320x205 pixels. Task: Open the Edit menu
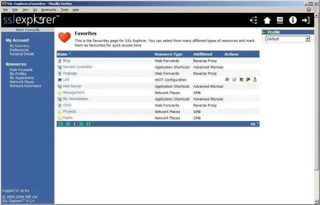[15, 10]
